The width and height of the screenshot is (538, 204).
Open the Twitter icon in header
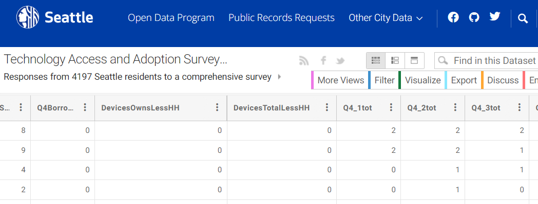pyautogui.click(x=495, y=16)
